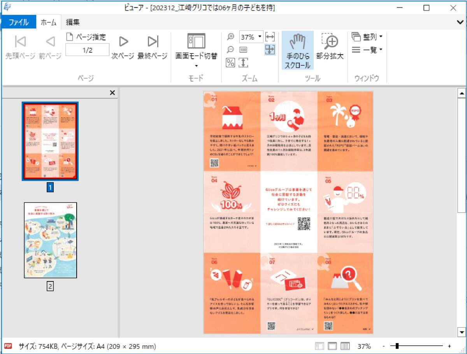The height and width of the screenshot is (354, 467).
Task: Open the 一覧 window list dropdown
Action: 367,49
